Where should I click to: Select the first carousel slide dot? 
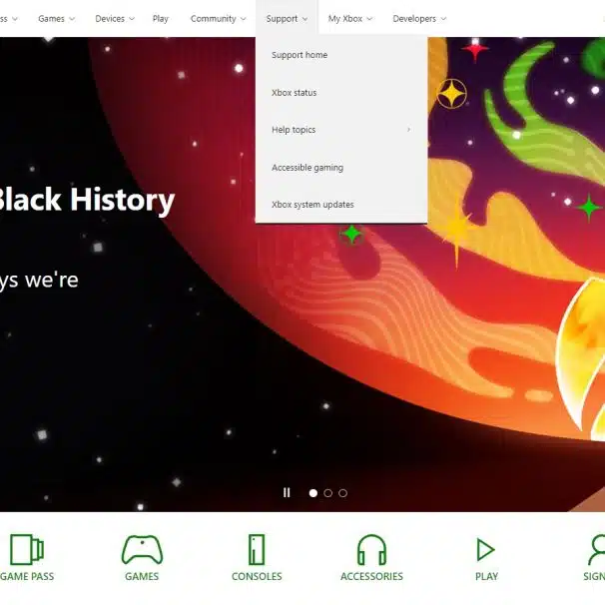point(312,493)
